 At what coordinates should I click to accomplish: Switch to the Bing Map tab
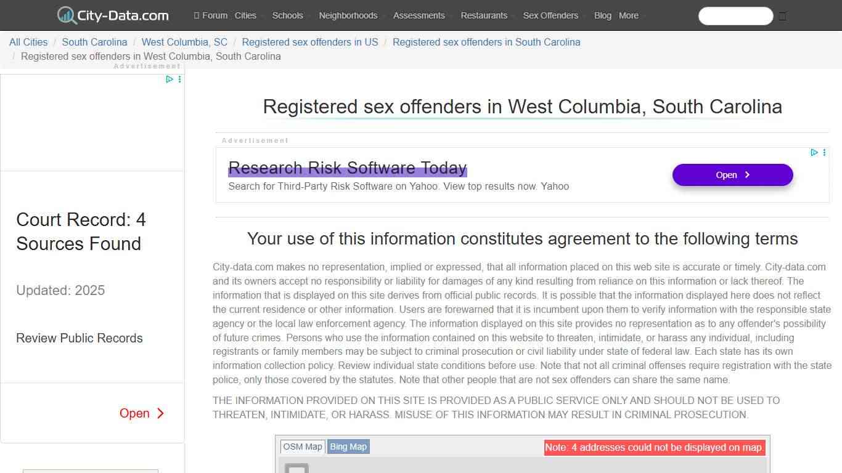(x=348, y=447)
